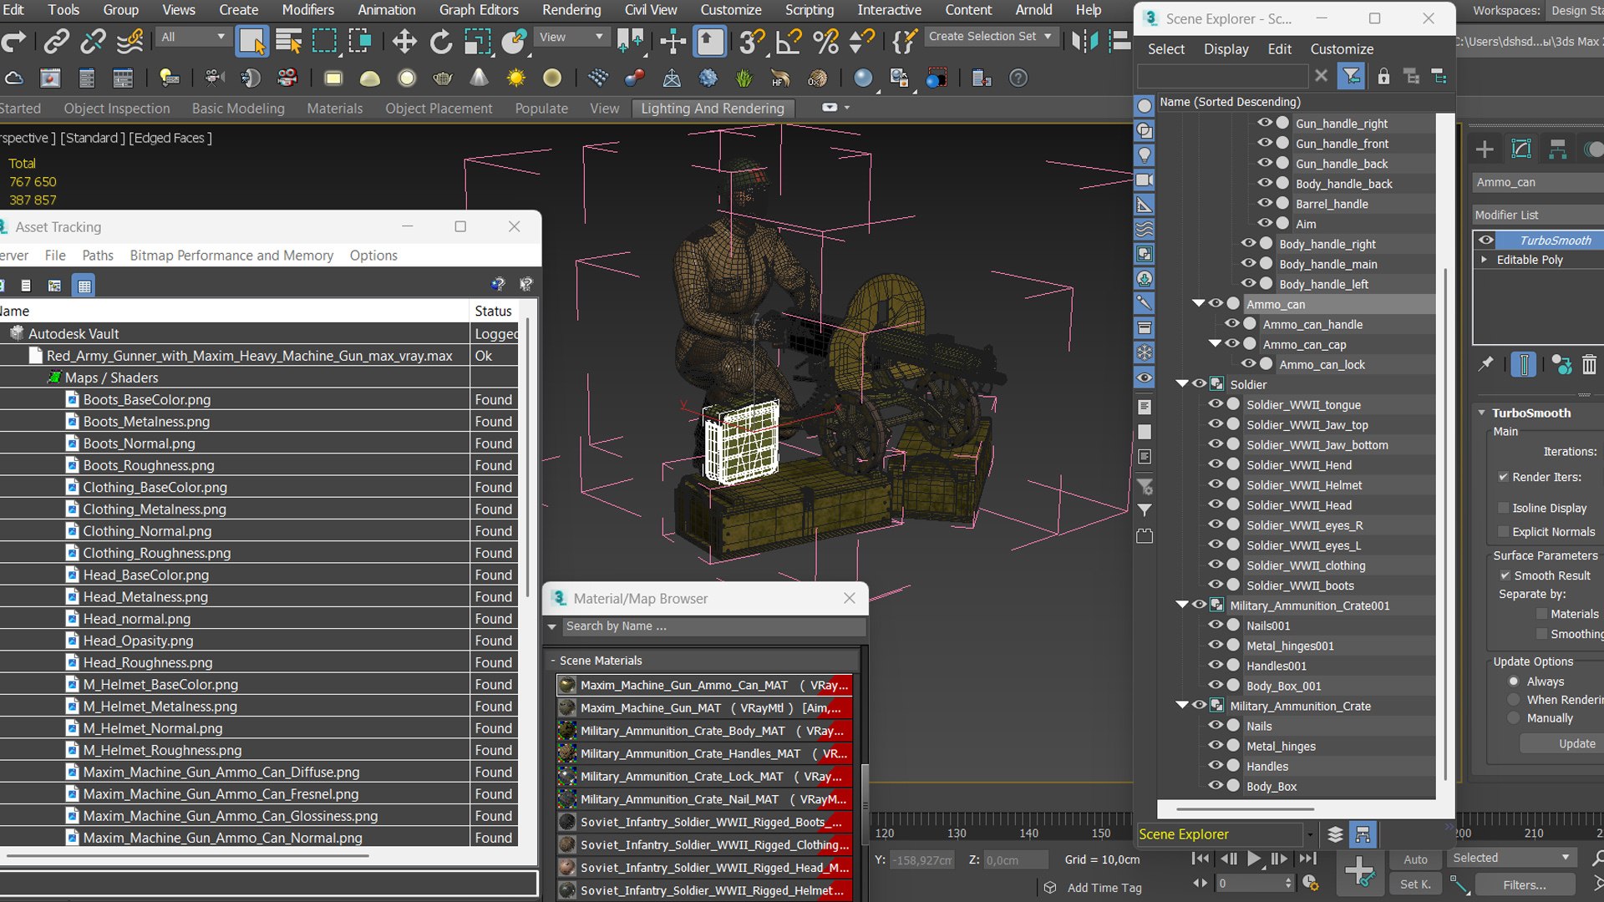Open the Hierarchy panel icon
The image size is (1604, 902).
click(1558, 149)
